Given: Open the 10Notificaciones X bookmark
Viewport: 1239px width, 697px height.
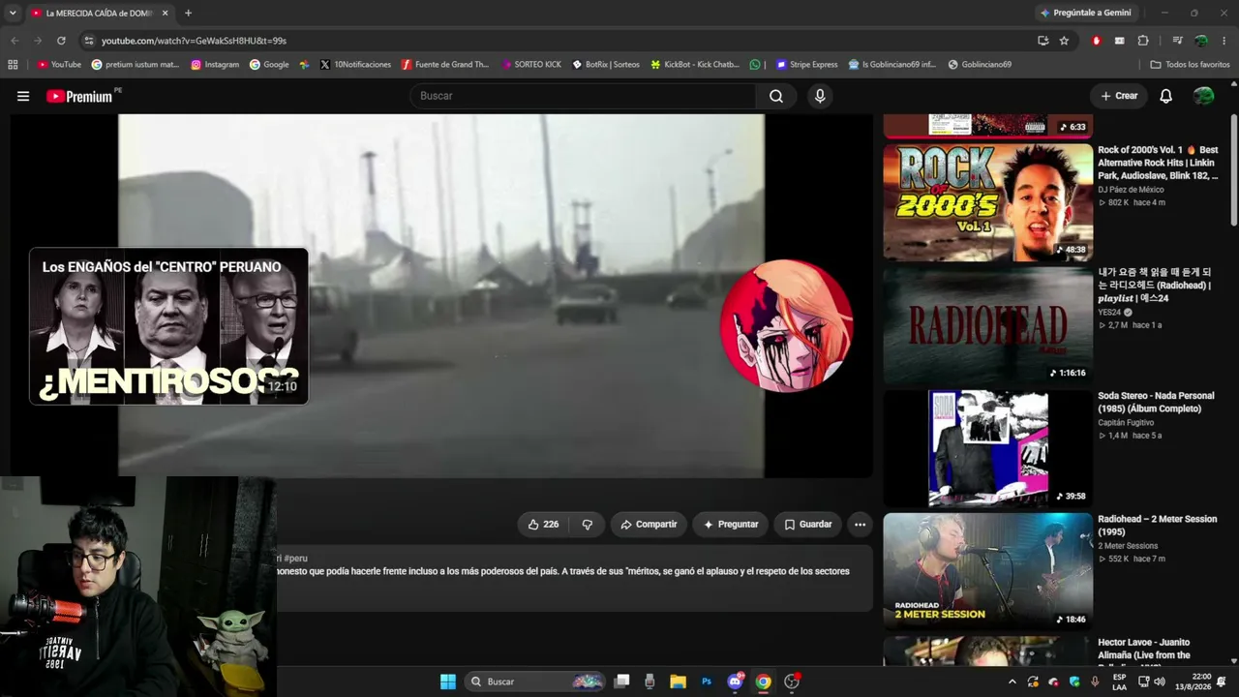Looking at the screenshot, I should tap(355, 65).
